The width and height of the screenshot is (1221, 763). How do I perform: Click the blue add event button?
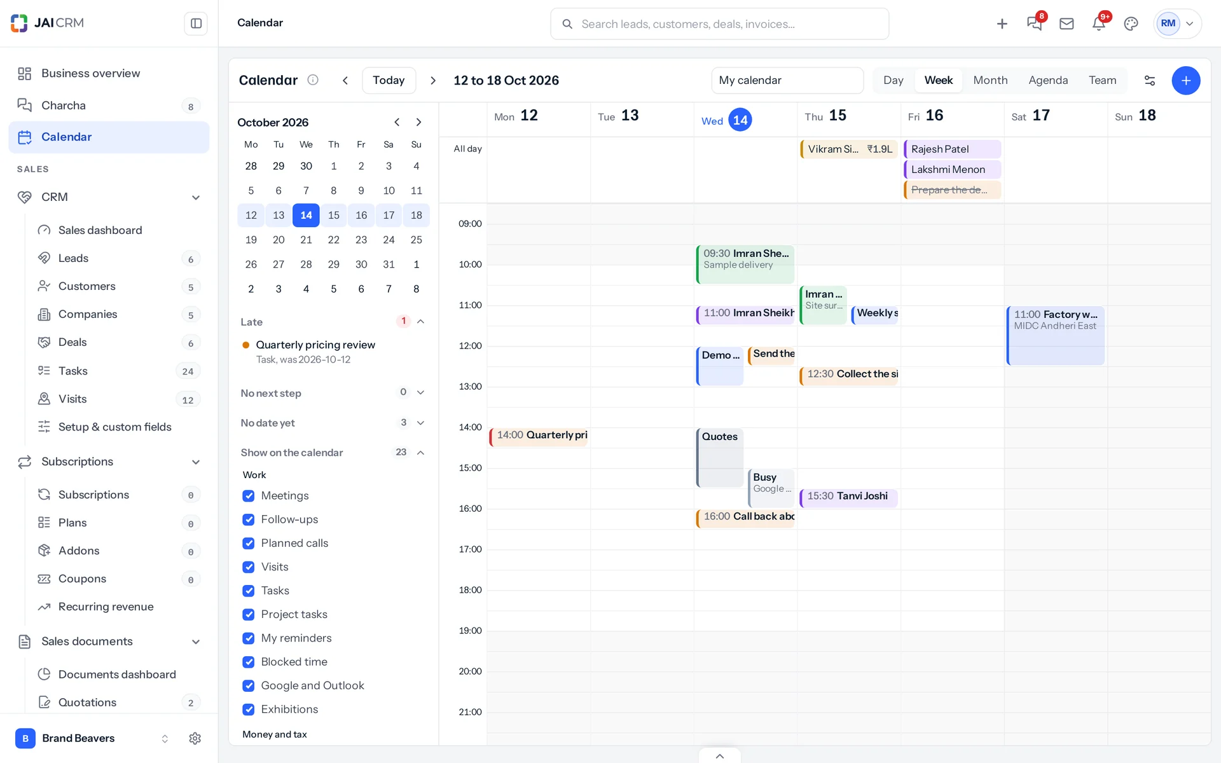(x=1186, y=80)
